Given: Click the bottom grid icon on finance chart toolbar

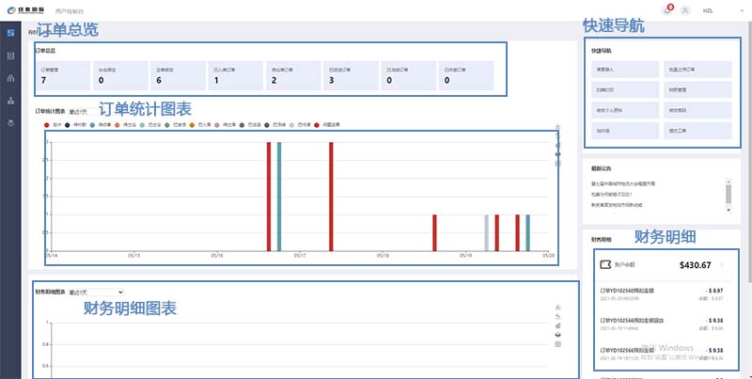Looking at the screenshot, I should [558, 344].
